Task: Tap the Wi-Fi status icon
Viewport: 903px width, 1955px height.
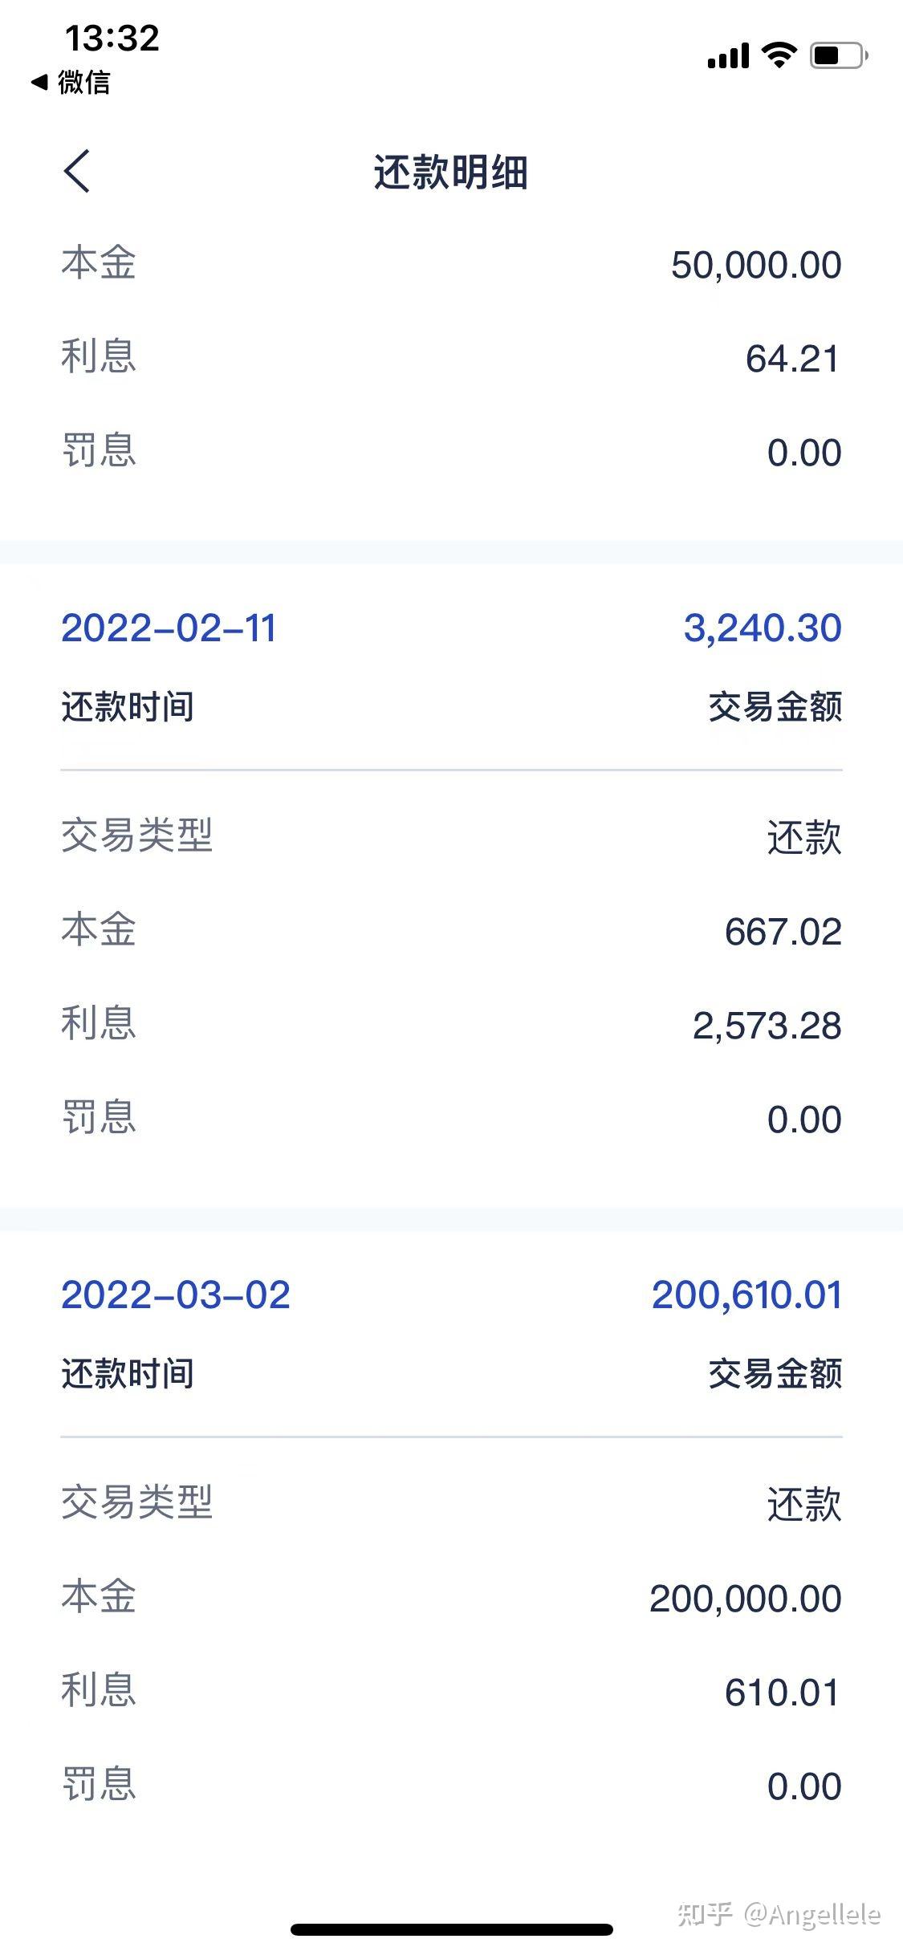Action: tap(779, 55)
